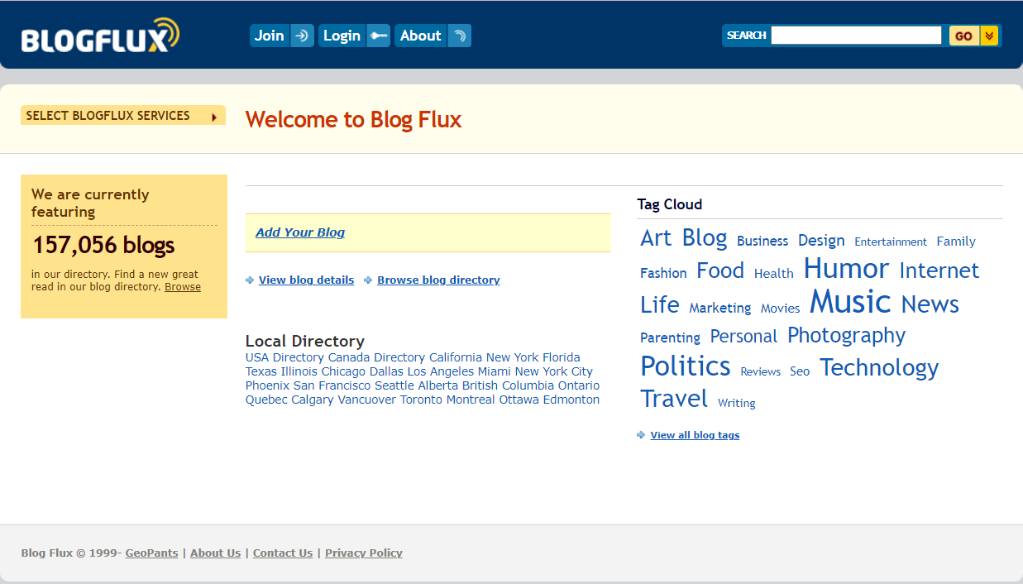Image resolution: width=1023 pixels, height=584 pixels.
Task: Select the Marketing tag
Action: [x=720, y=308]
